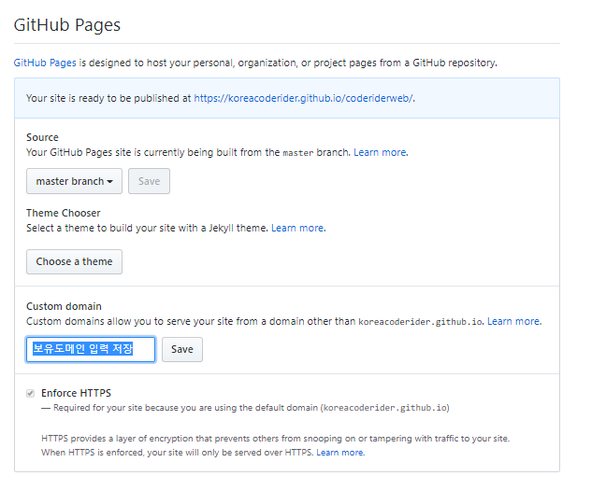Click the Enforce HTTPS label text
606x490 pixels.
pyautogui.click(x=76, y=393)
